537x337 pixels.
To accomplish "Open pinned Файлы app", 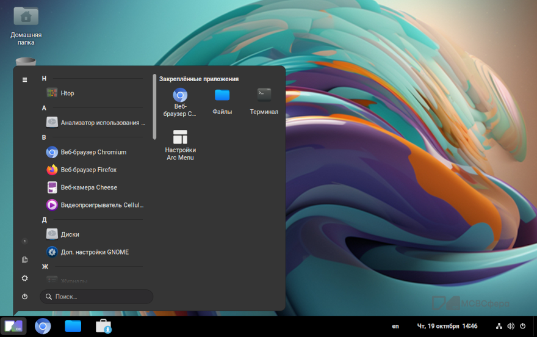I will tap(222, 103).
